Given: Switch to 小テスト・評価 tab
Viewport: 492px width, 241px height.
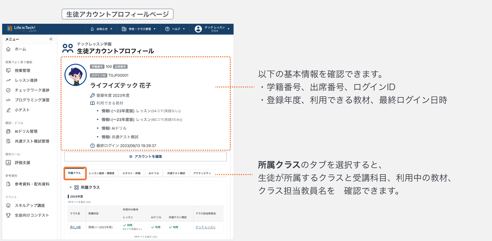Looking at the screenshot, I should point(132,173).
